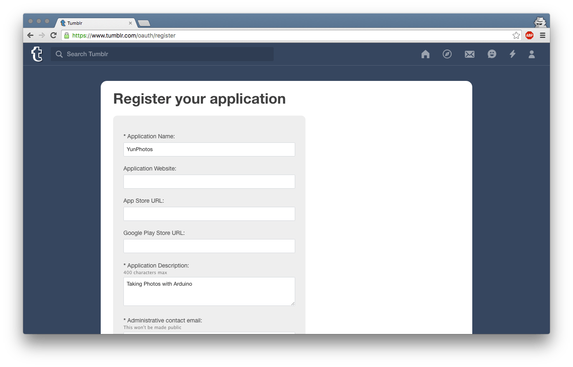573x367 pixels.
Task: Click the Application Description label
Action: coord(156,265)
